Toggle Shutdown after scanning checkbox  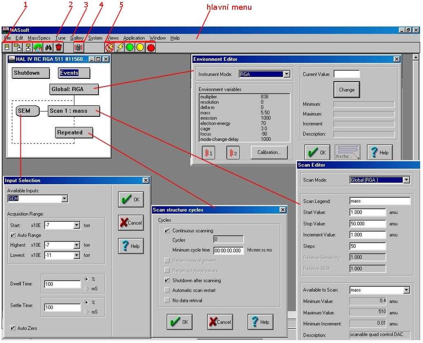pos(167,280)
